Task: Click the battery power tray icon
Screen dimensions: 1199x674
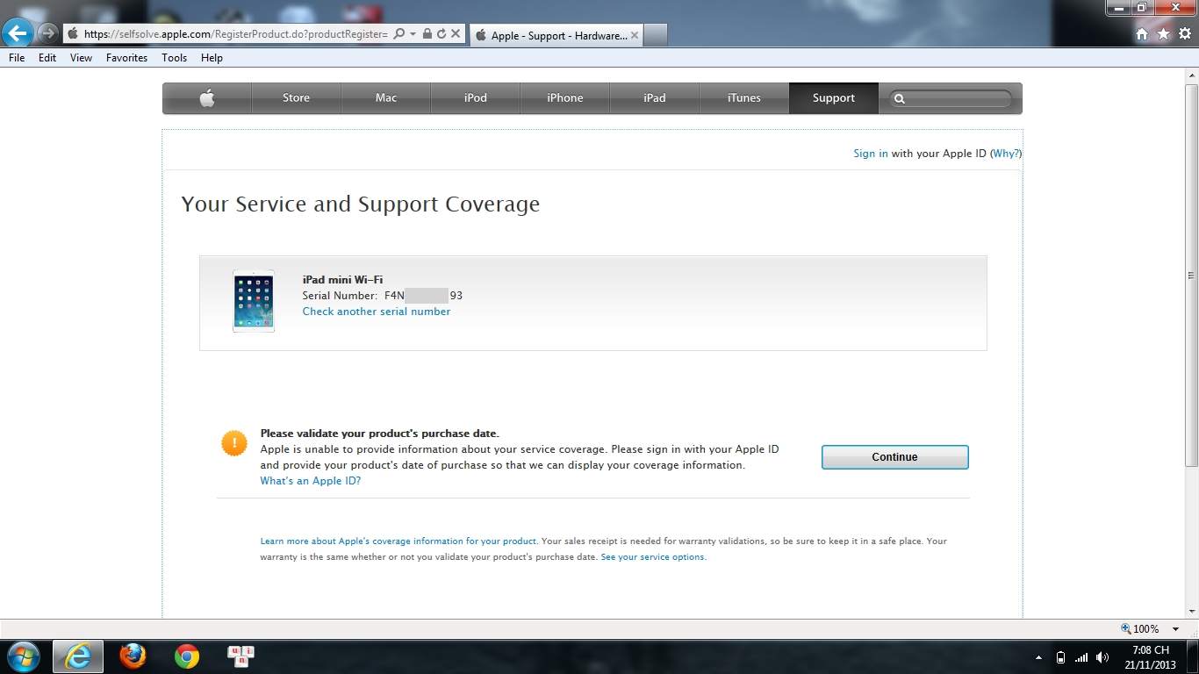Action: 1060,657
